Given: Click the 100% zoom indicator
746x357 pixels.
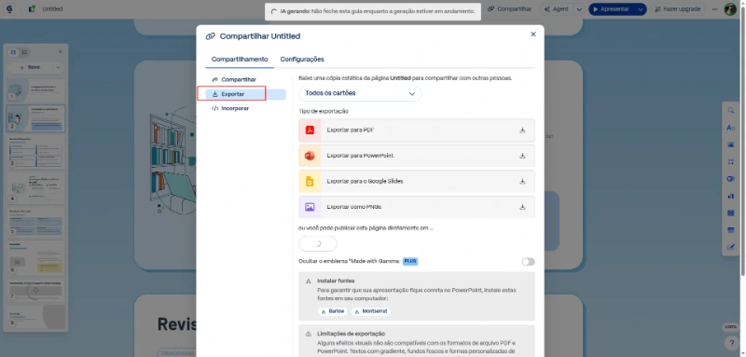Looking at the screenshot, I should click(x=731, y=327).
